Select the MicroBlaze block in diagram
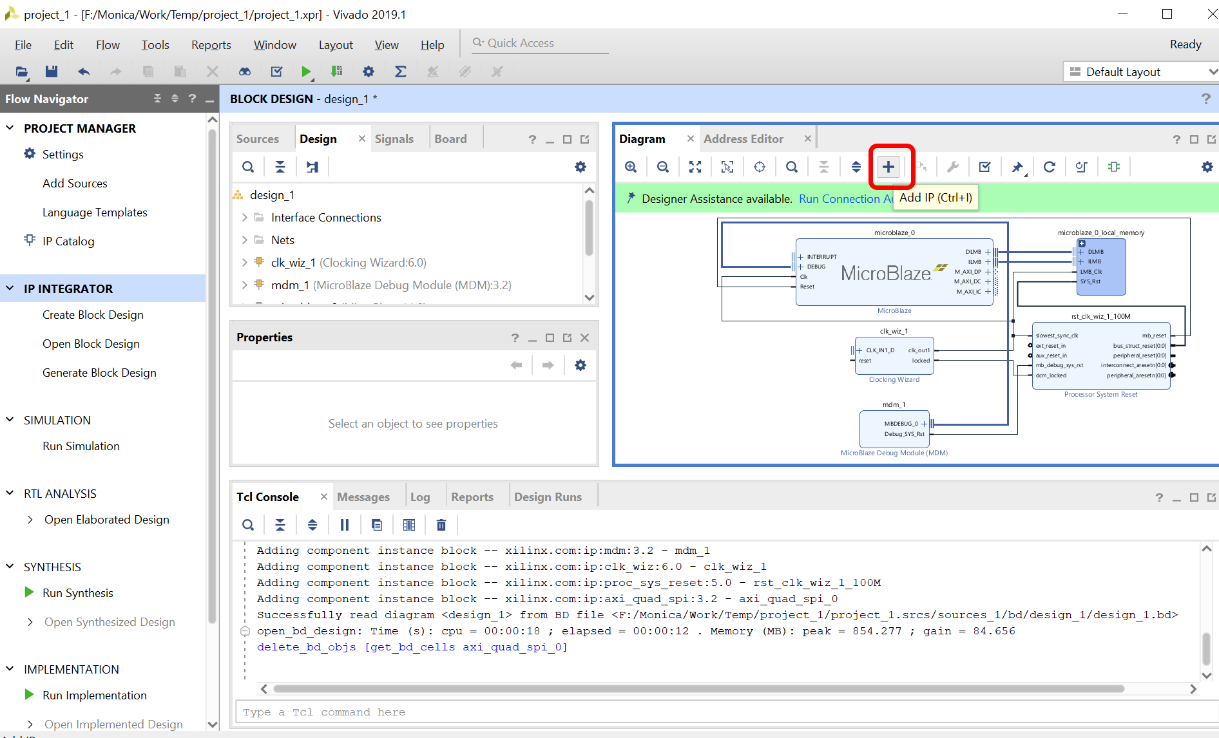The image size is (1219, 738). tap(894, 272)
